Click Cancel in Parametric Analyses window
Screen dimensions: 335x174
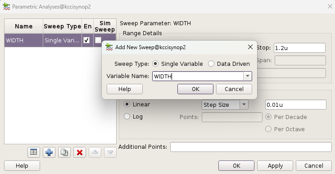tap(314, 166)
